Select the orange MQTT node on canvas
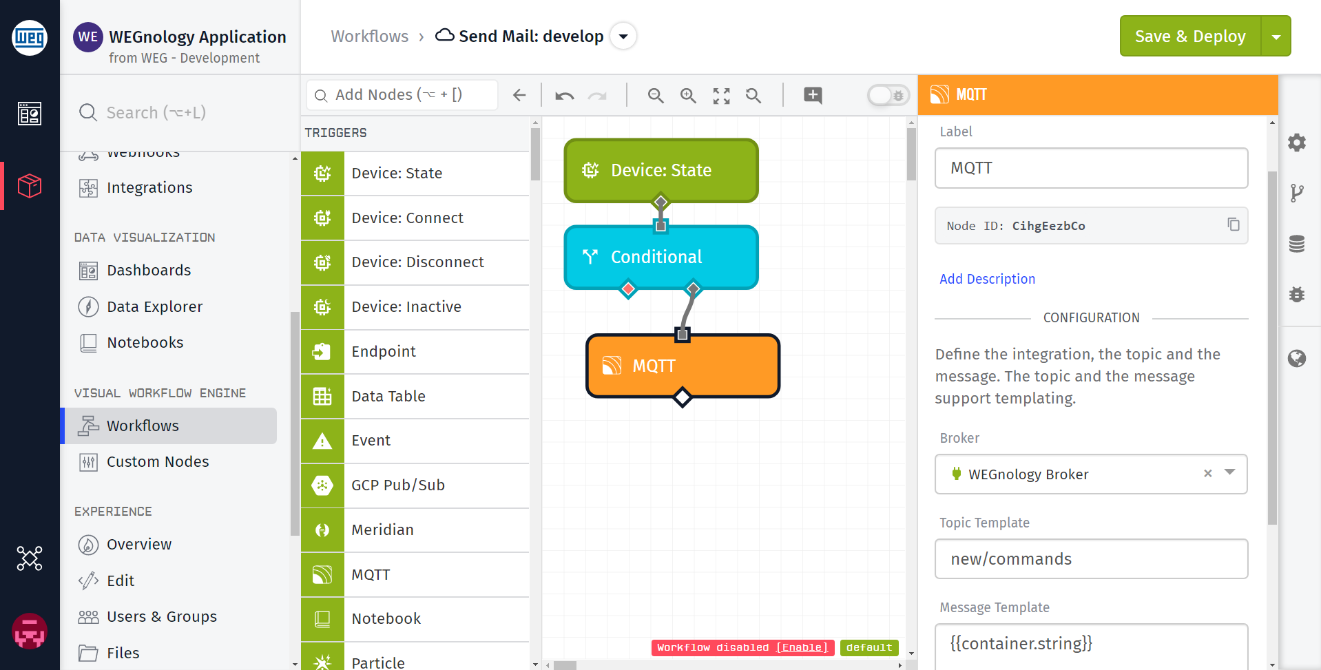This screenshot has height=670, width=1321. pos(683,366)
